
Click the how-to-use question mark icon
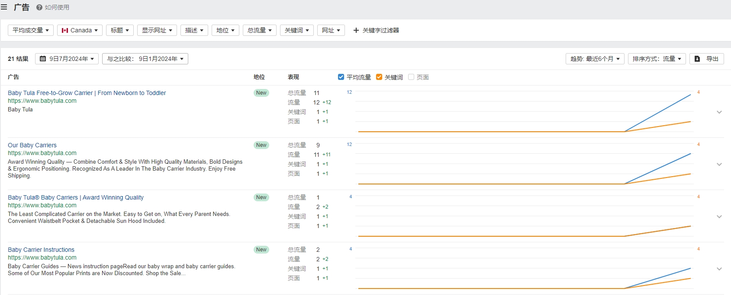[x=39, y=7]
